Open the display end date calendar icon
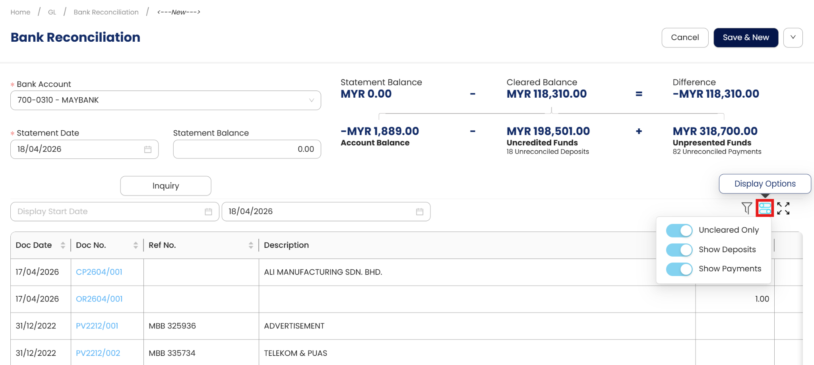 tap(420, 212)
